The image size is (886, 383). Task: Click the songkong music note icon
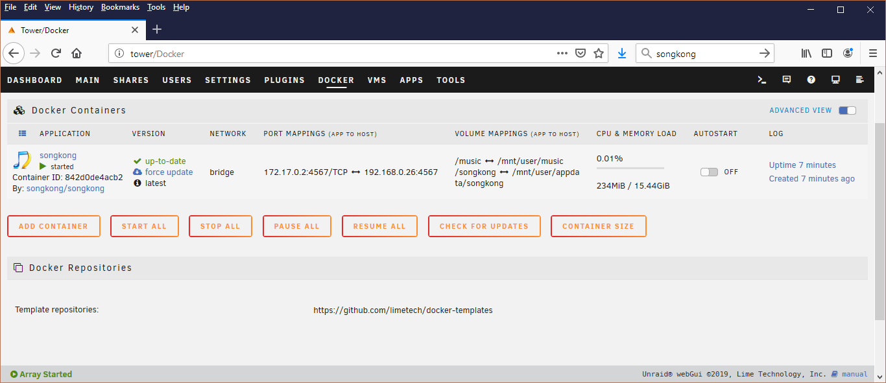point(23,160)
